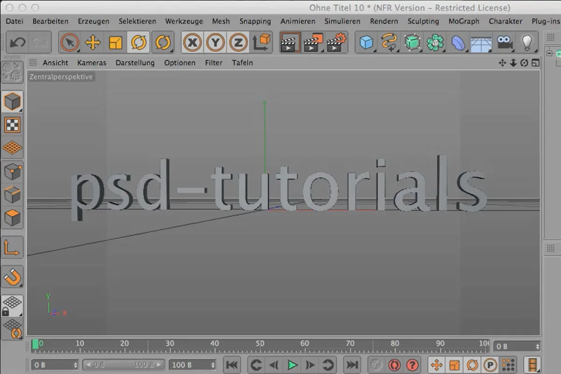This screenshot has width=561, height=374.
Task: Render to Picture Viewer
Action: (313, 43)
